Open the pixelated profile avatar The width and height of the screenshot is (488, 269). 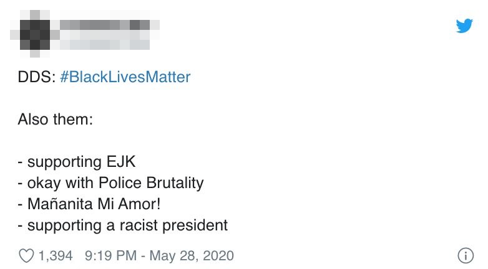tap(34, 34)
